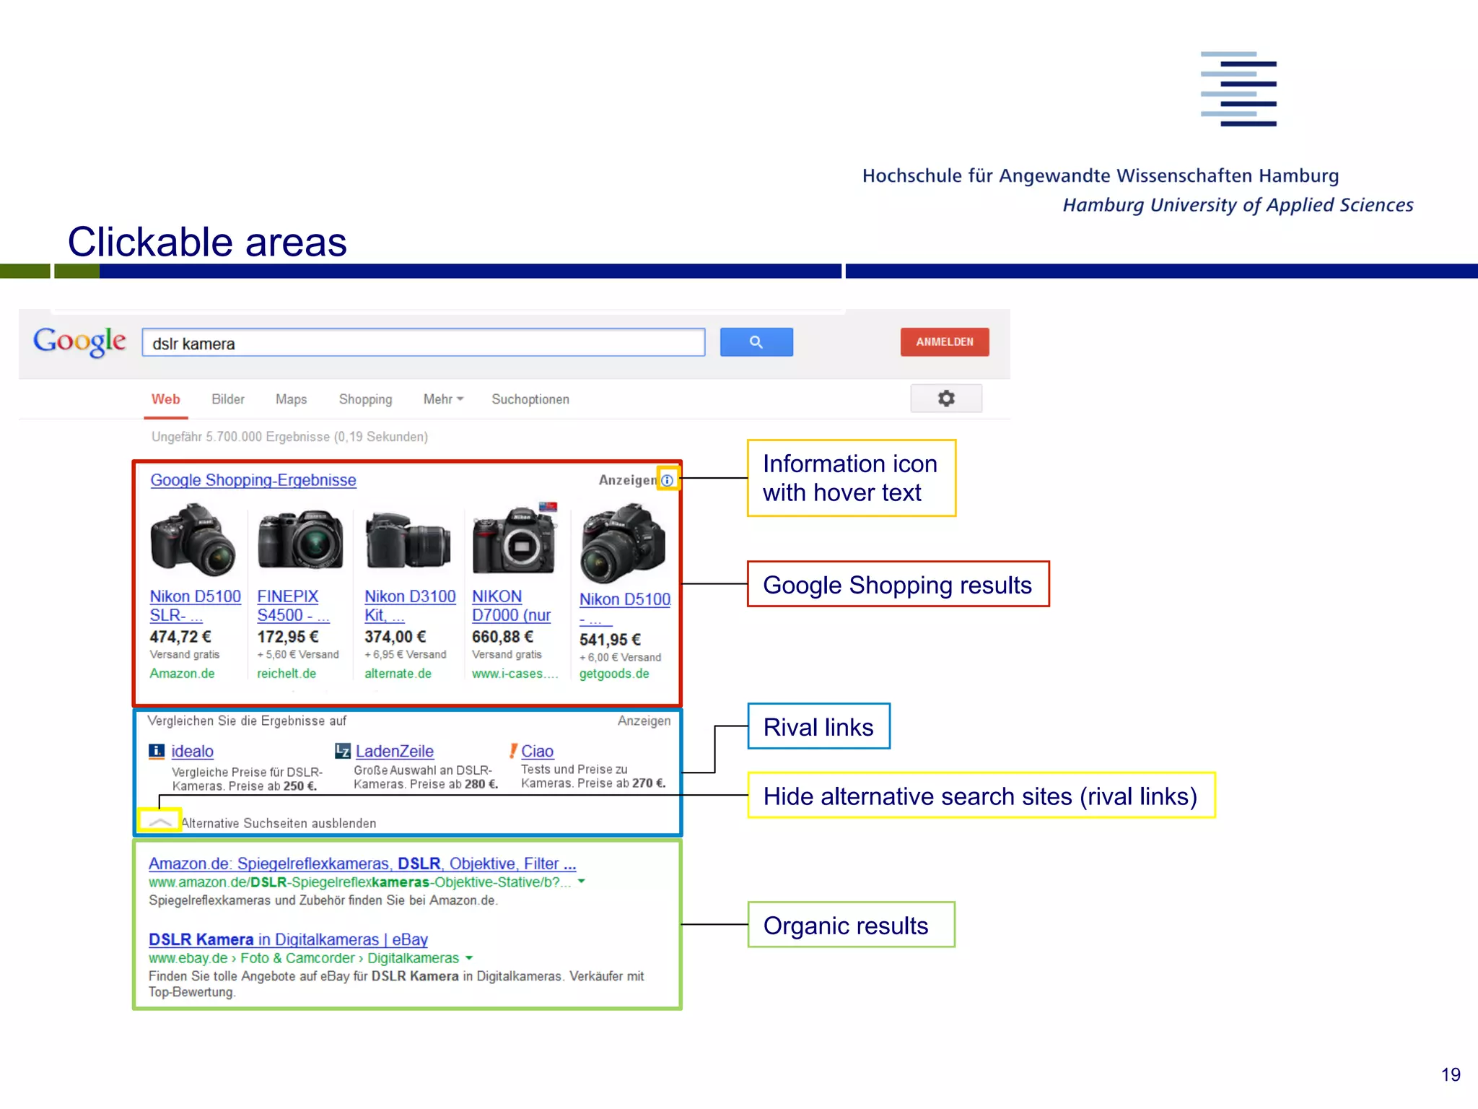1478x1109 pixels.
Task: Click the blue search magnifier button
Action: point(756,342)
